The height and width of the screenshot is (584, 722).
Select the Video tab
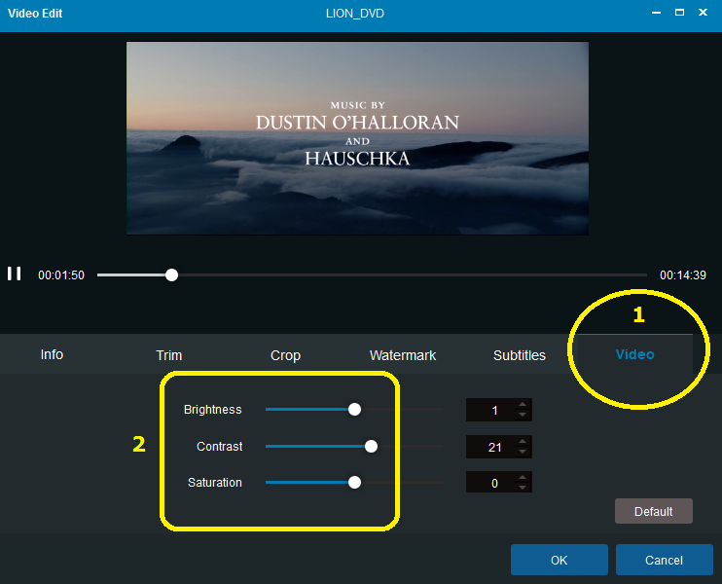635,354
